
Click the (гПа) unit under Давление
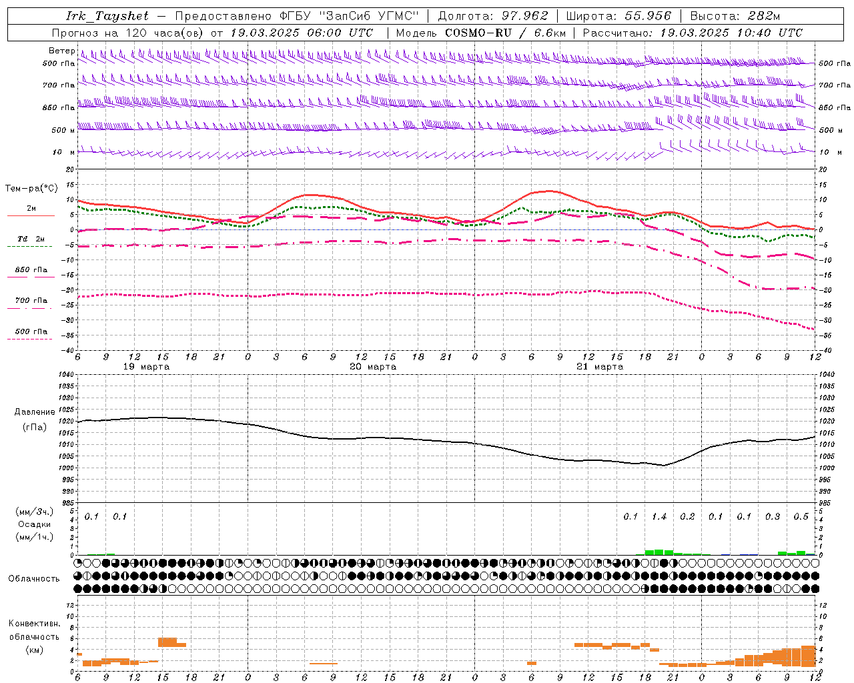tap(35, 428)
